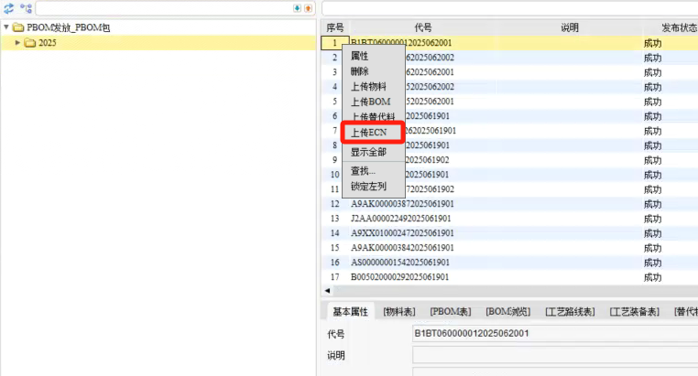The image size is (698, 376).
Task: Click the left scroll arrow under the table
Action: point(327,291)
